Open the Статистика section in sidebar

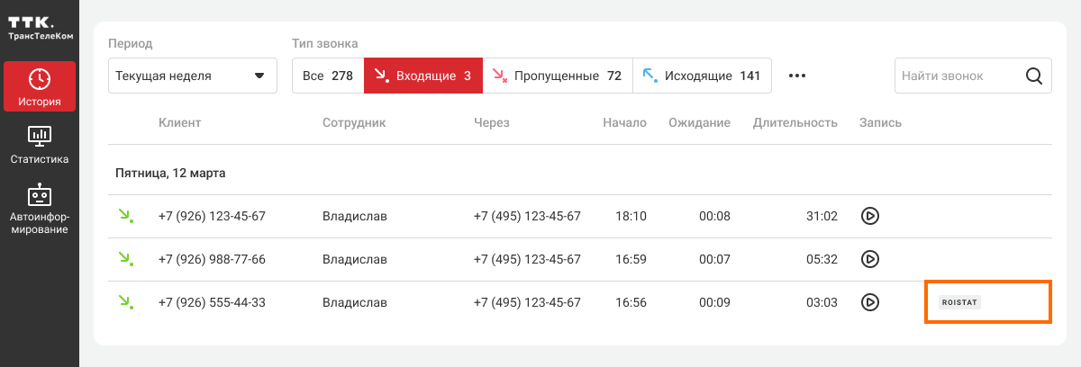pos(40,145)
